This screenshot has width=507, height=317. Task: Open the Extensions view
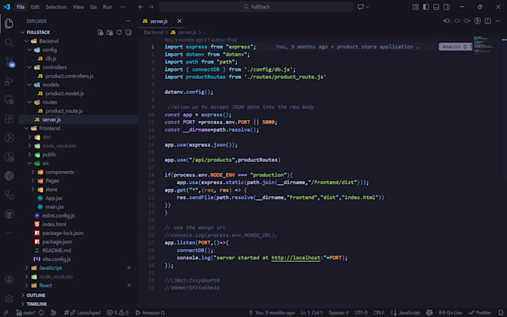point(9,119)
